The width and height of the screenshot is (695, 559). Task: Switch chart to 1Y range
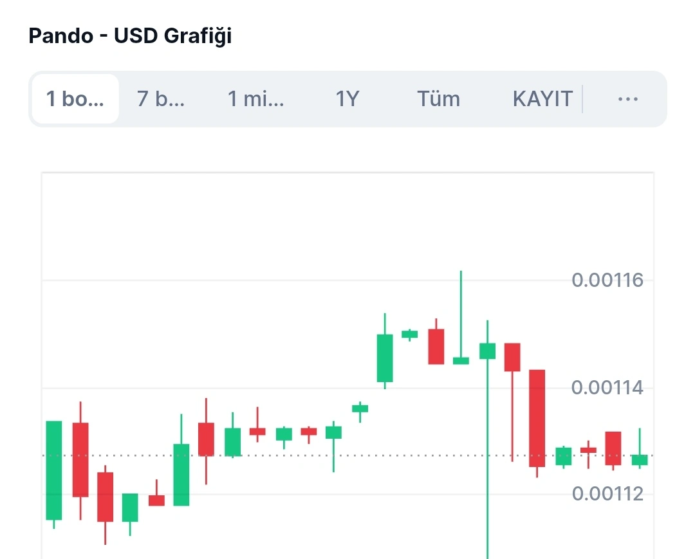coord(347,99)
